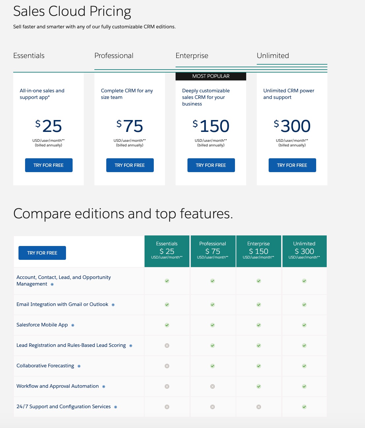
Task: Click 'All-in-one sales and support app' description
Action: click(x=42, y=94)
